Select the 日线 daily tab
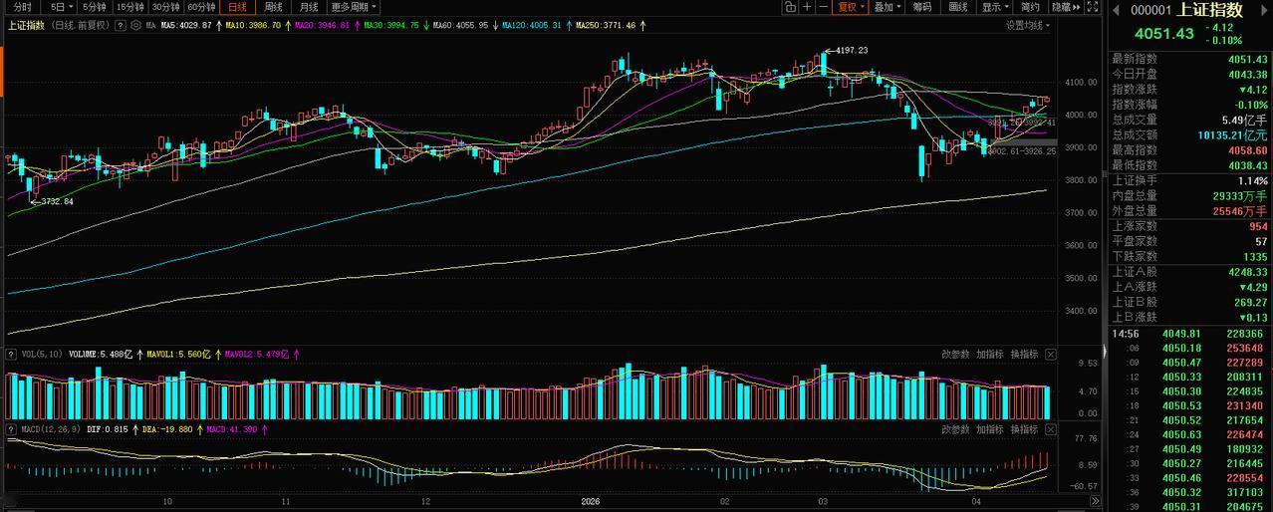The image size is (1273, 512). [x=238, y=7]
